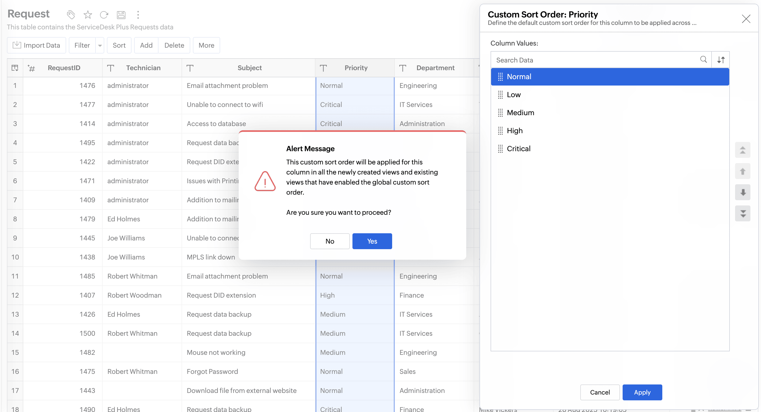761x412 pixels.
Task: Click the save disk icon
Action: [x=121, y=15]
